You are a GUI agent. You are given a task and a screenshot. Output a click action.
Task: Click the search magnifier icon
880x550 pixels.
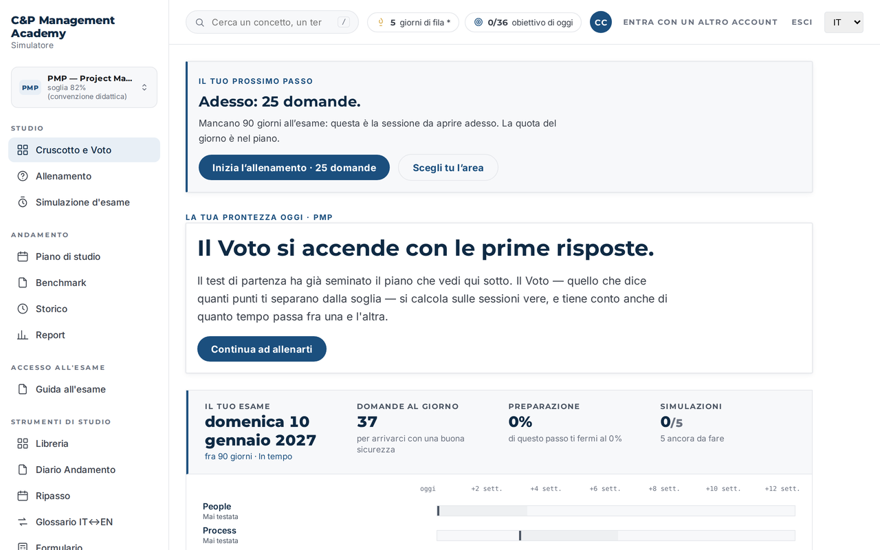point(200,23)
